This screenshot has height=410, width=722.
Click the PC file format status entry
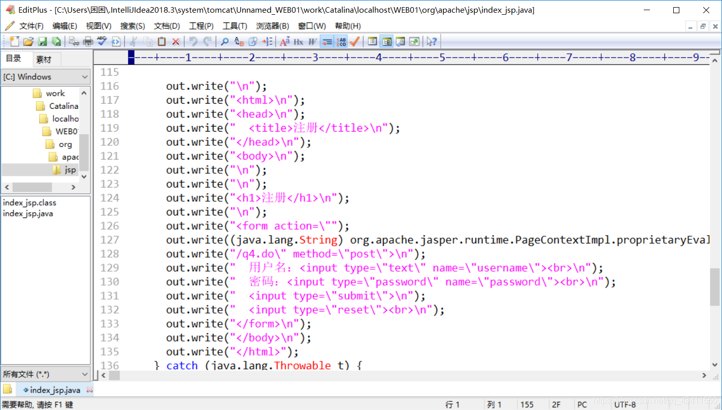tap(582, 404)
